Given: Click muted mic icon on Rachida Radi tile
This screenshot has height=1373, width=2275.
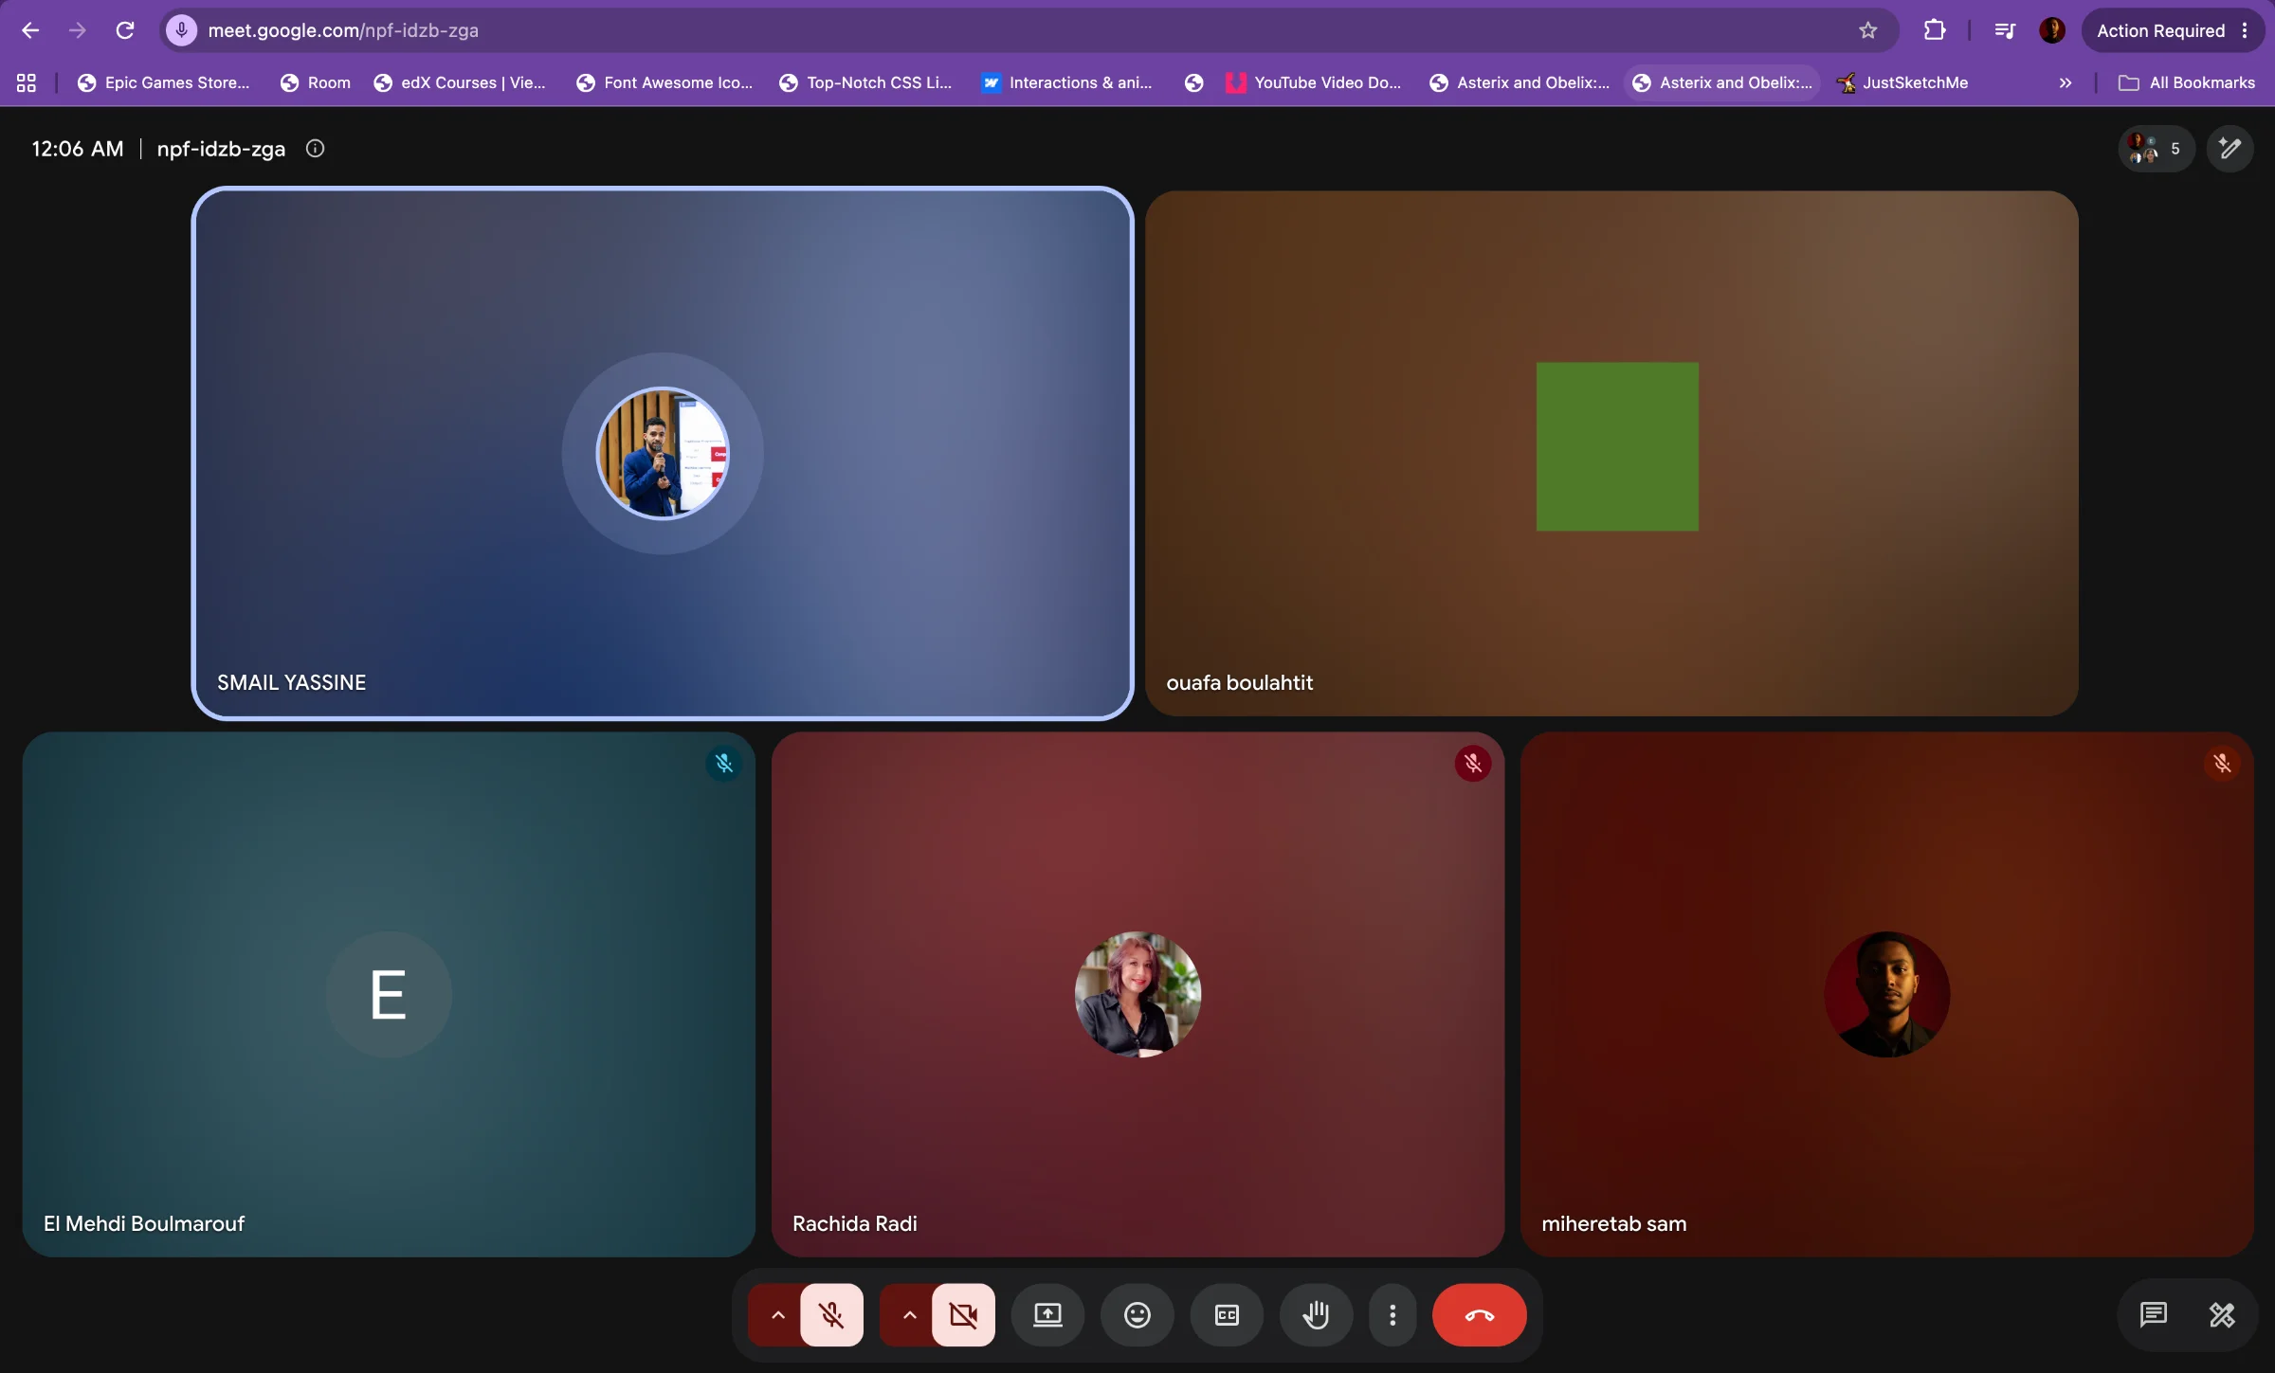Looking at the screenshot, I should coord(1473,764).
